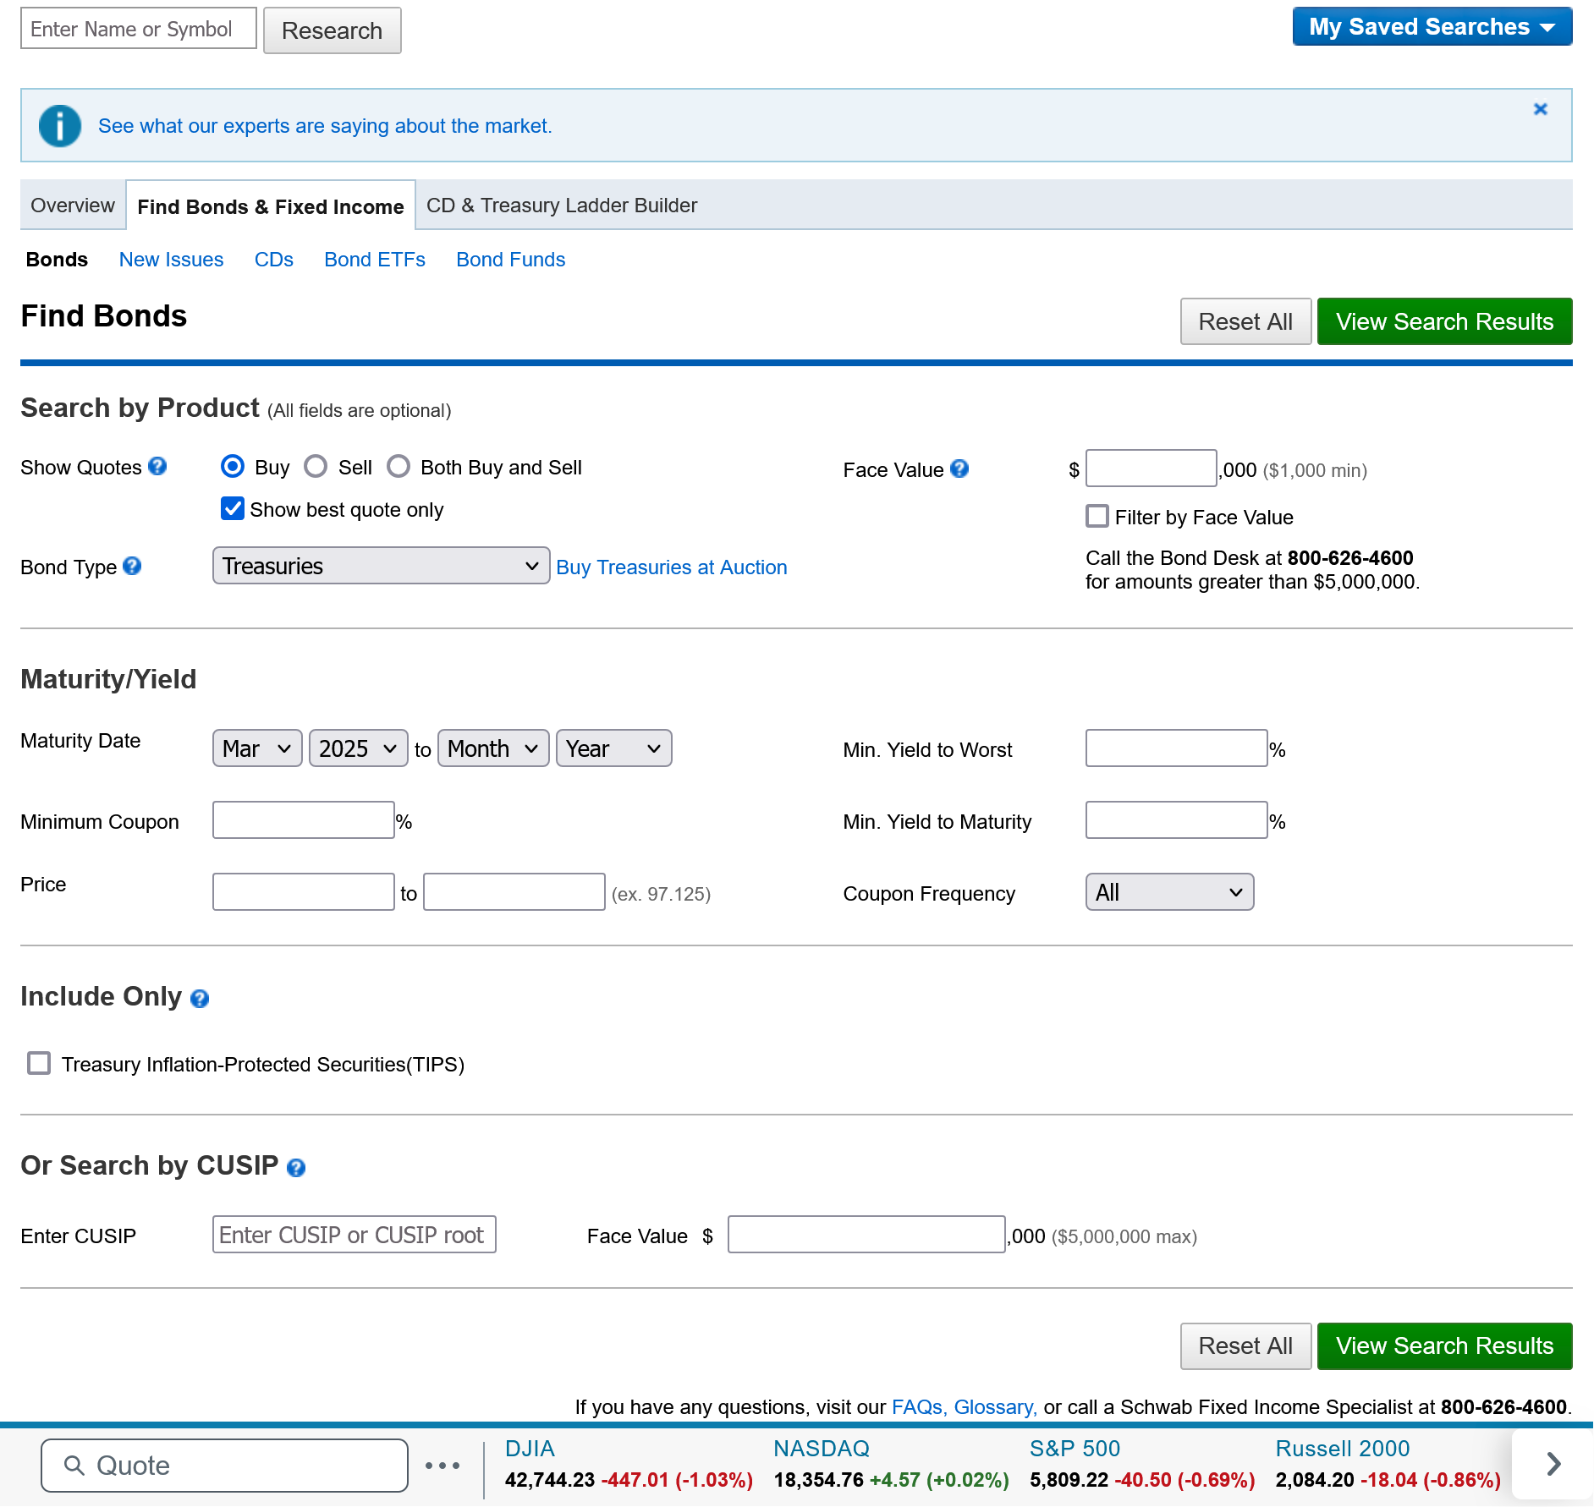Click the Min. Yield to Worst field
Screen dimensions: 1594x1507
pyautogui.click(x=1177, y=748)
